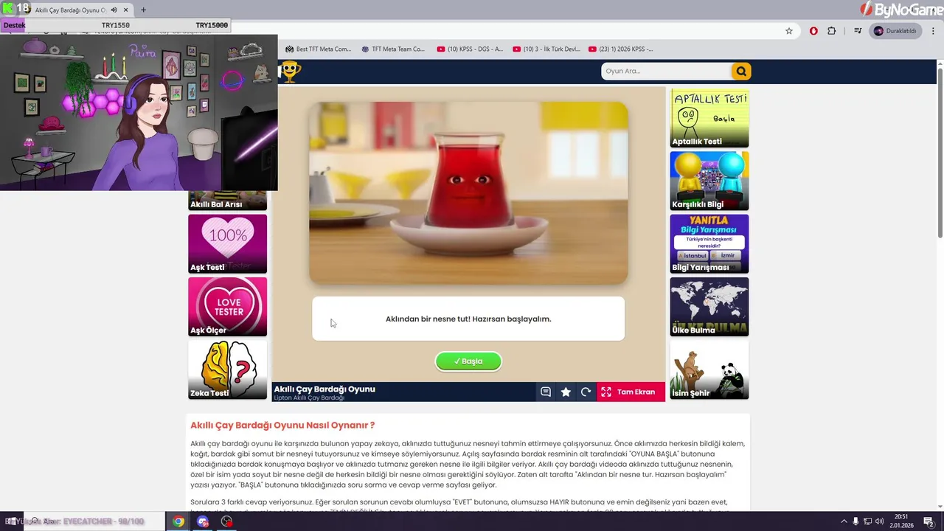Open the Duraklatıldı profile button
This screenshot has height=531, width=944.
point(895,31)
